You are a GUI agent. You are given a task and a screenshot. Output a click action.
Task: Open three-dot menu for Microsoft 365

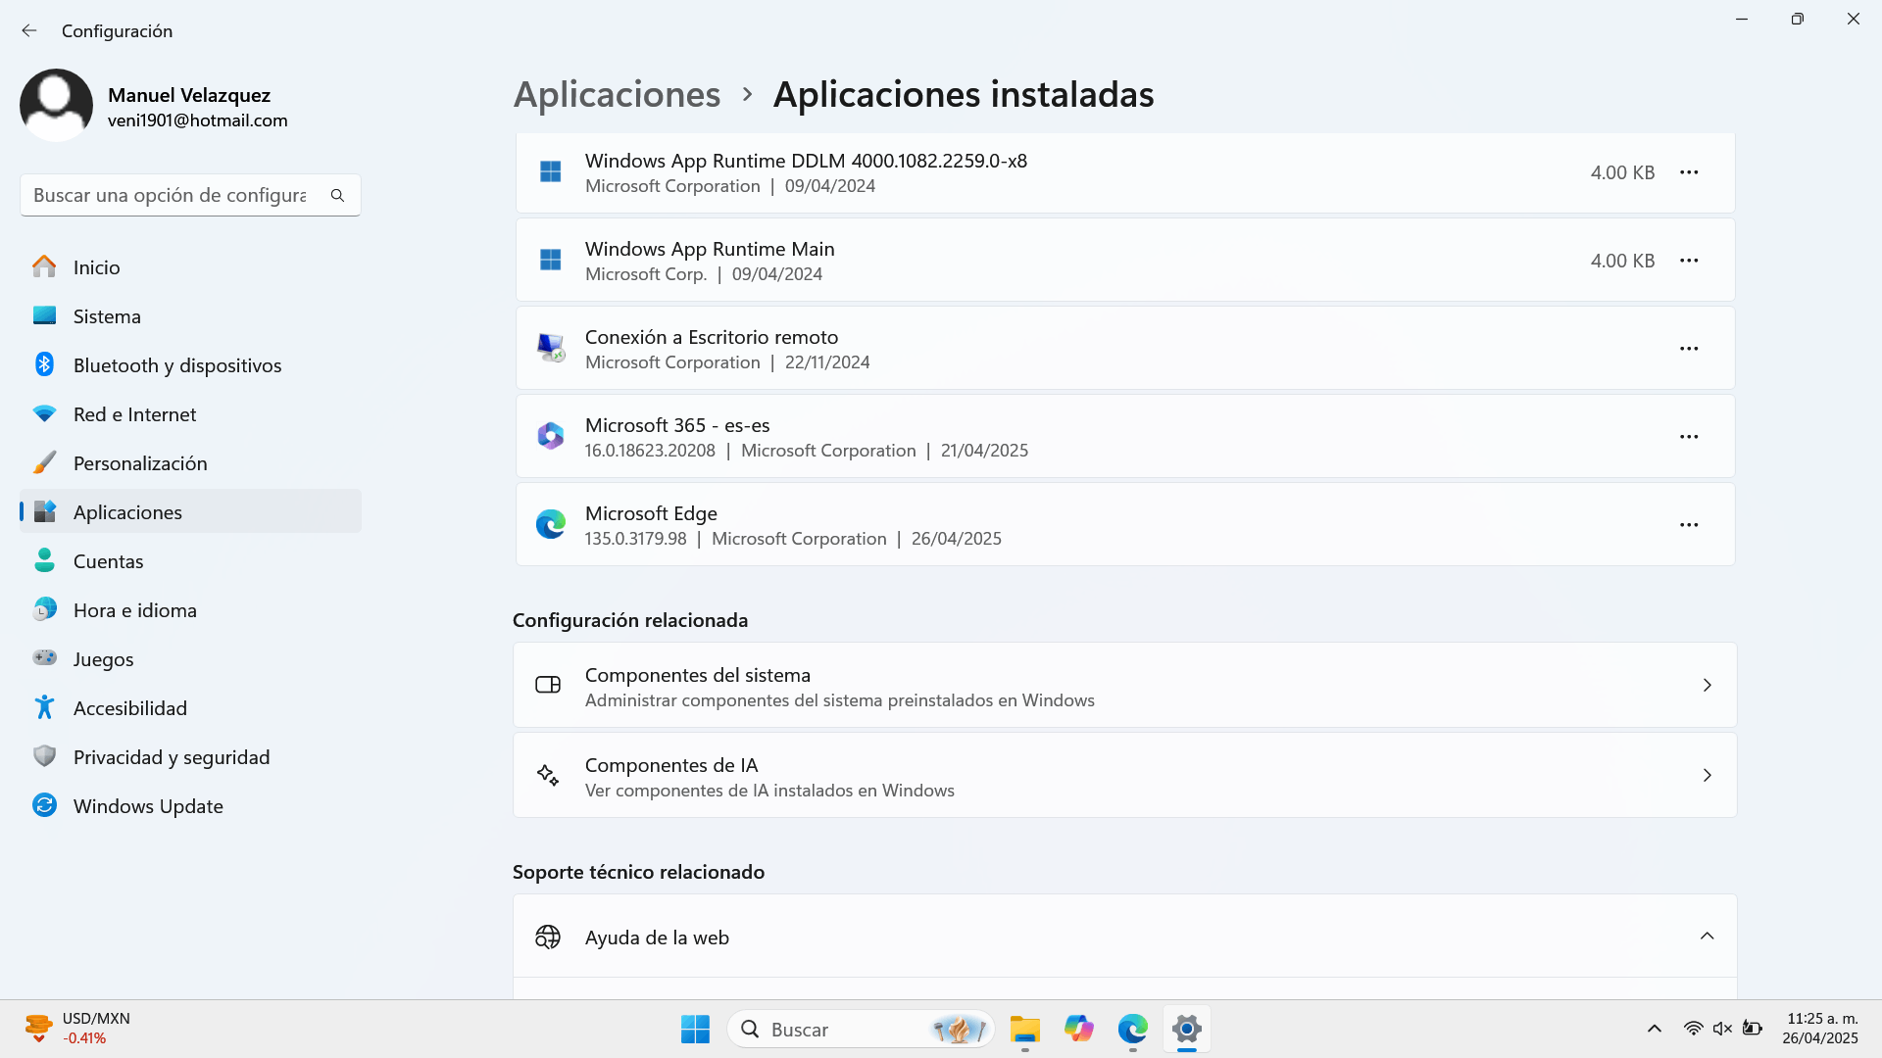[x=1688, y=437]
